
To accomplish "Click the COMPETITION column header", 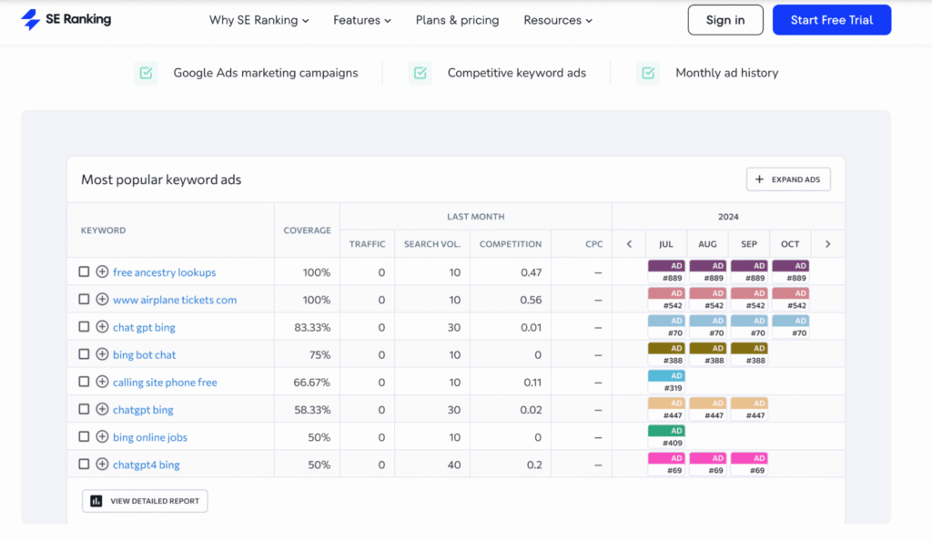I will (511, 244).
